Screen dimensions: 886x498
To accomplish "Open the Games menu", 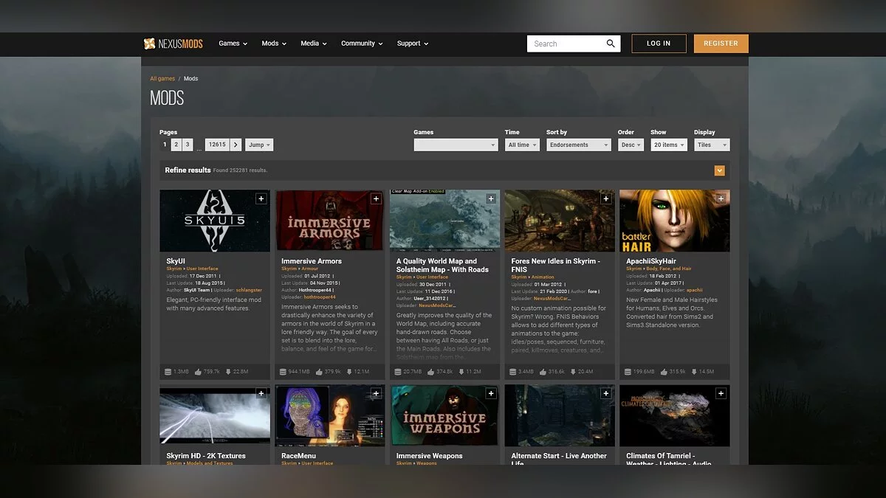I will click(233, 44).
